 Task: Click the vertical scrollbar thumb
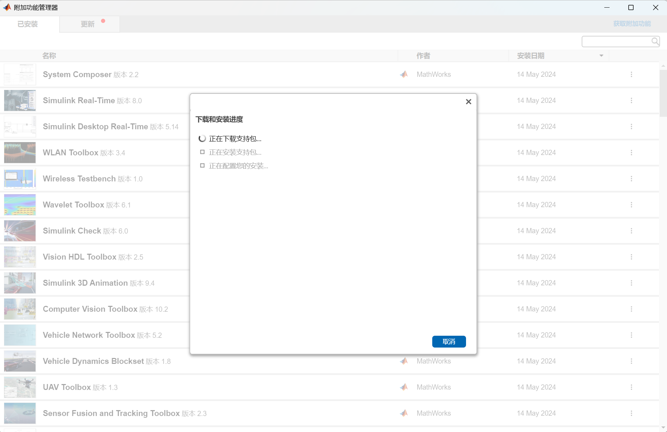pos(663,93)
